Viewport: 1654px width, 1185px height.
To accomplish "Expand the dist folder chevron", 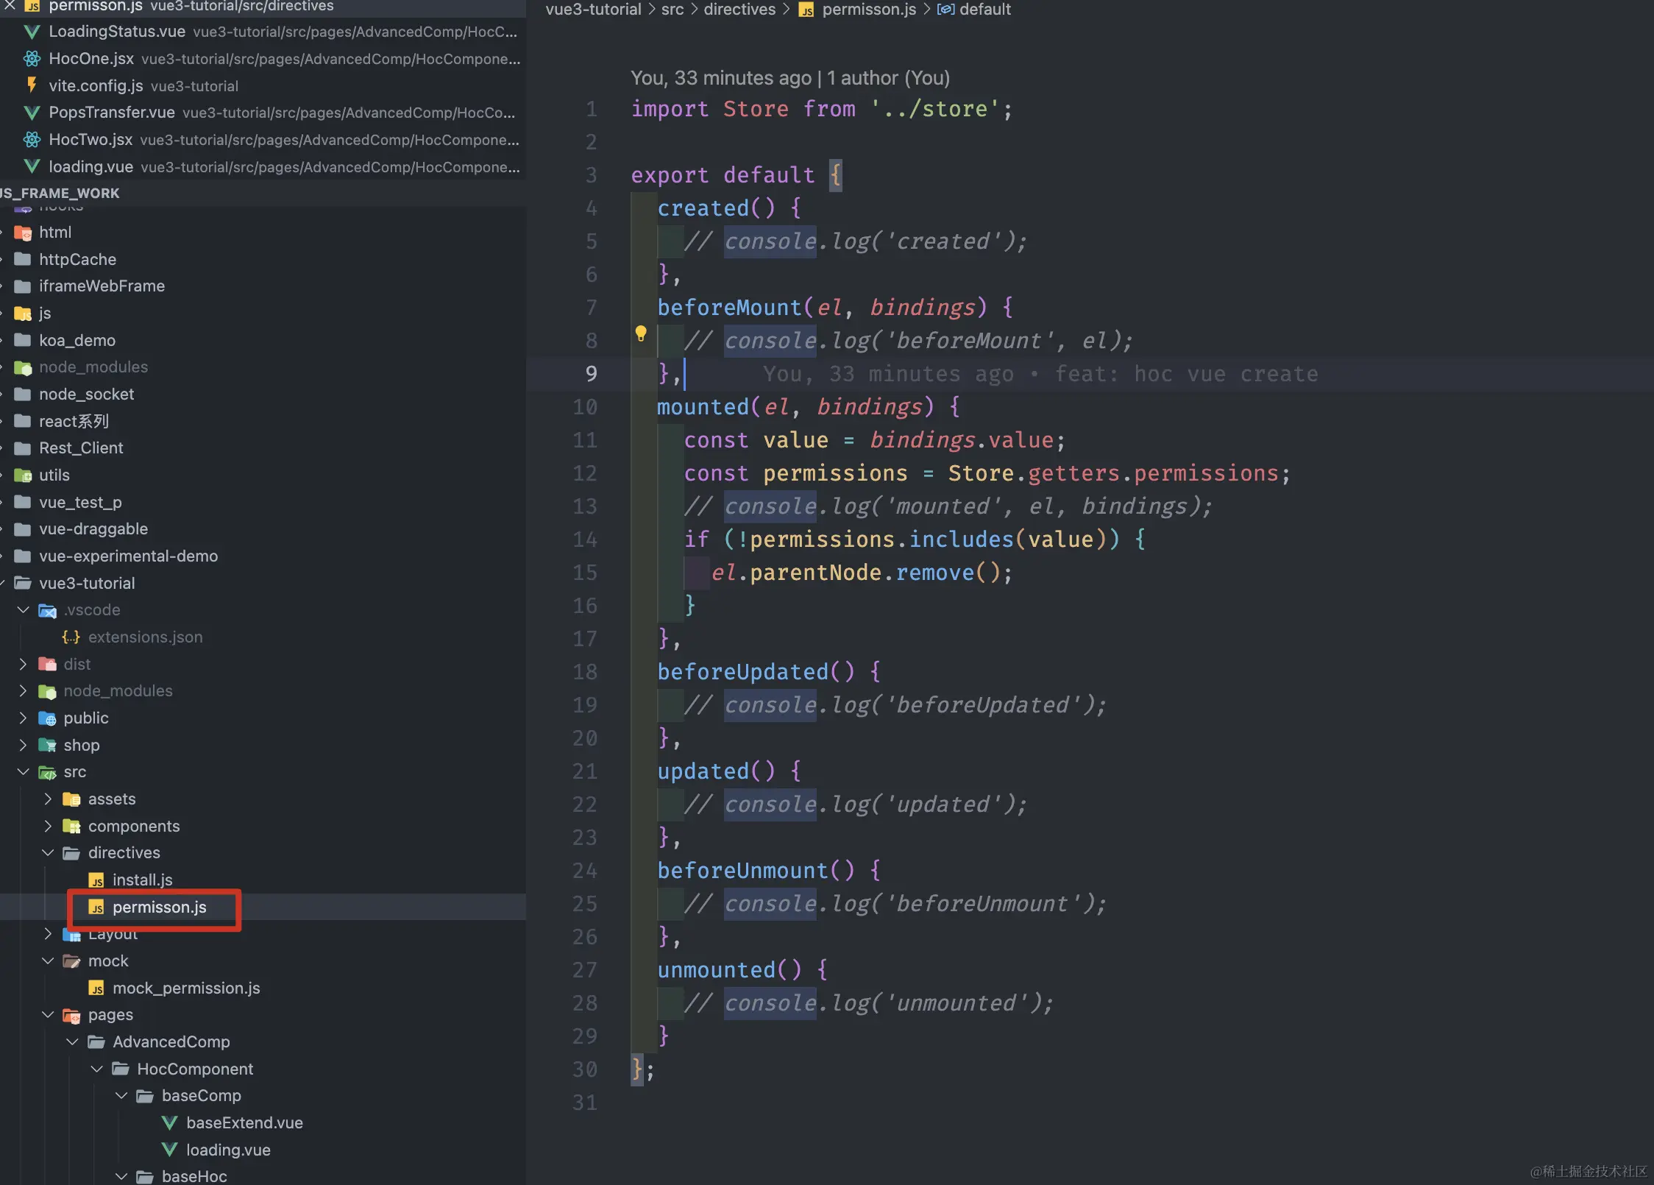I will pyautogui.click(x=23, y=665).
